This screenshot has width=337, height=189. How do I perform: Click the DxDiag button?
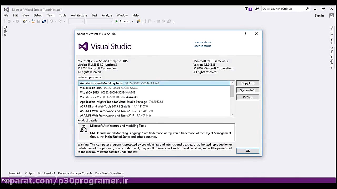click(x=248, y=97)
